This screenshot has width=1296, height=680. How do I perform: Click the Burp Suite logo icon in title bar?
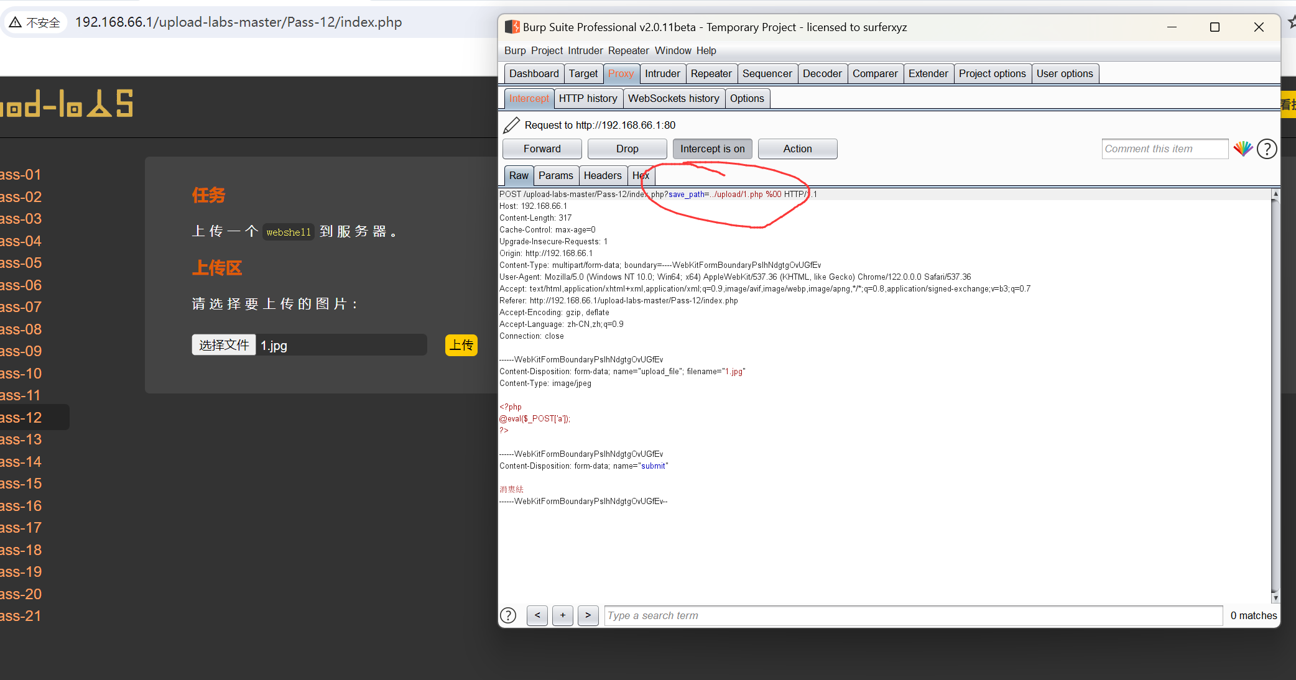pyautogui.click(x=512, y=27)
